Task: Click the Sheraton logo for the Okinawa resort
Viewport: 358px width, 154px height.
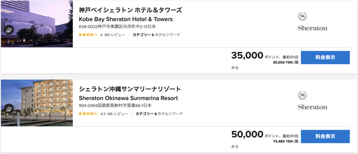Action: coord(312,101)
